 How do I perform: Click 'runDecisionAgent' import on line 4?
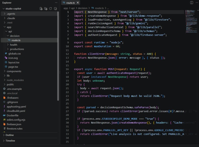point(100,23)
